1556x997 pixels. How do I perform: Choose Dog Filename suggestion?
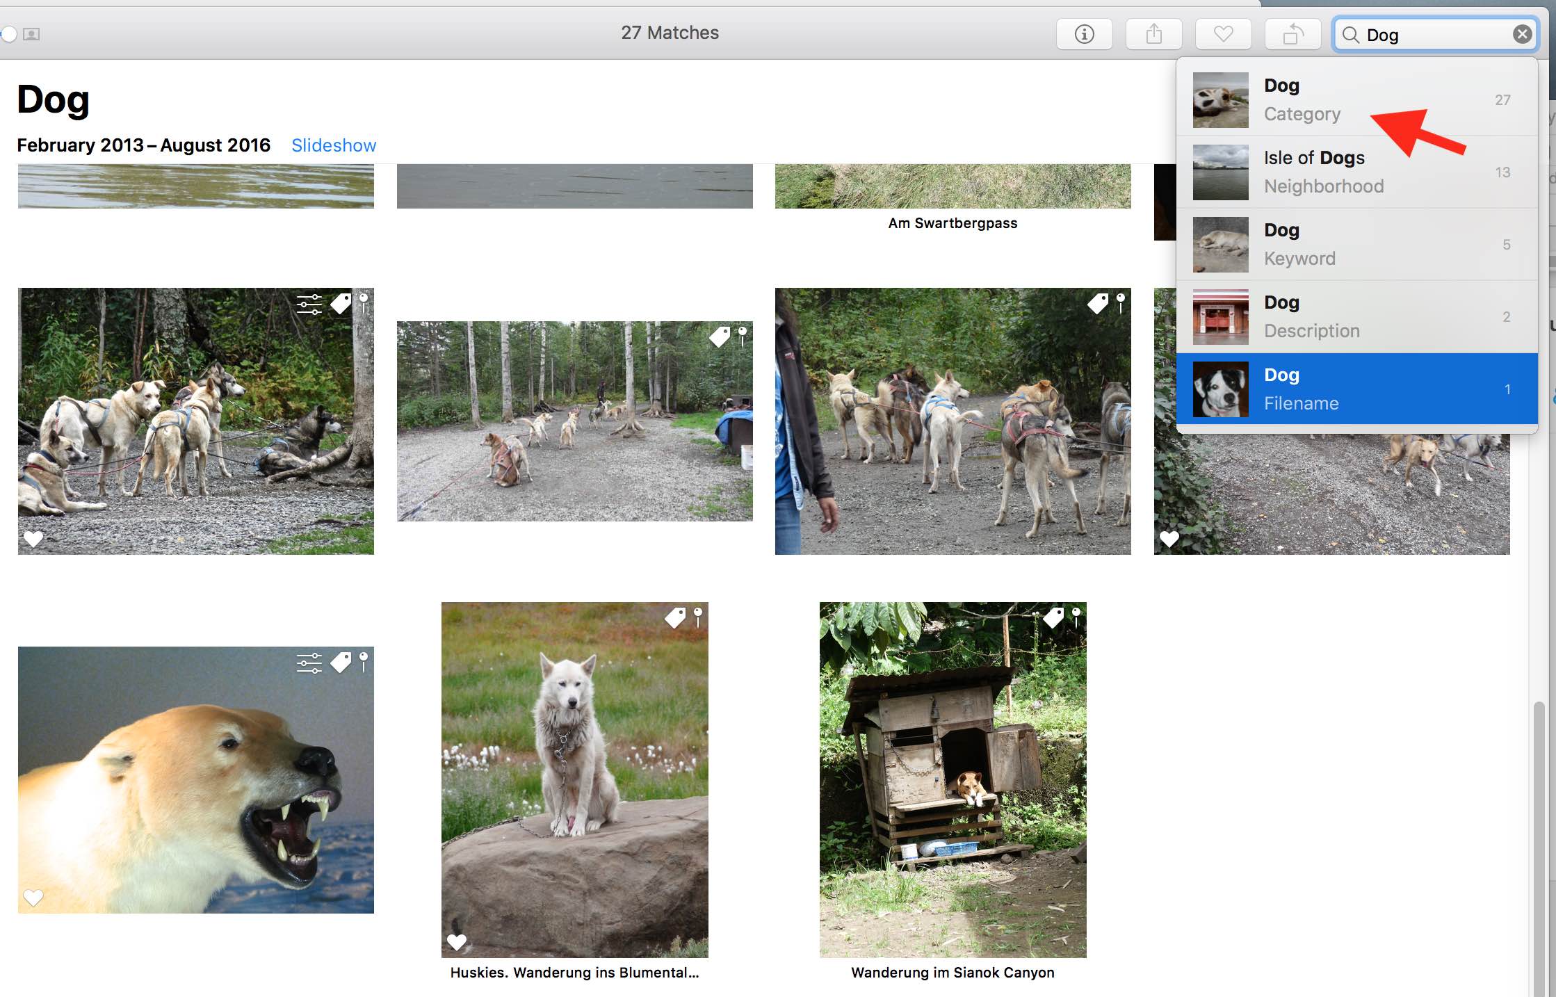pos(1356,389)
